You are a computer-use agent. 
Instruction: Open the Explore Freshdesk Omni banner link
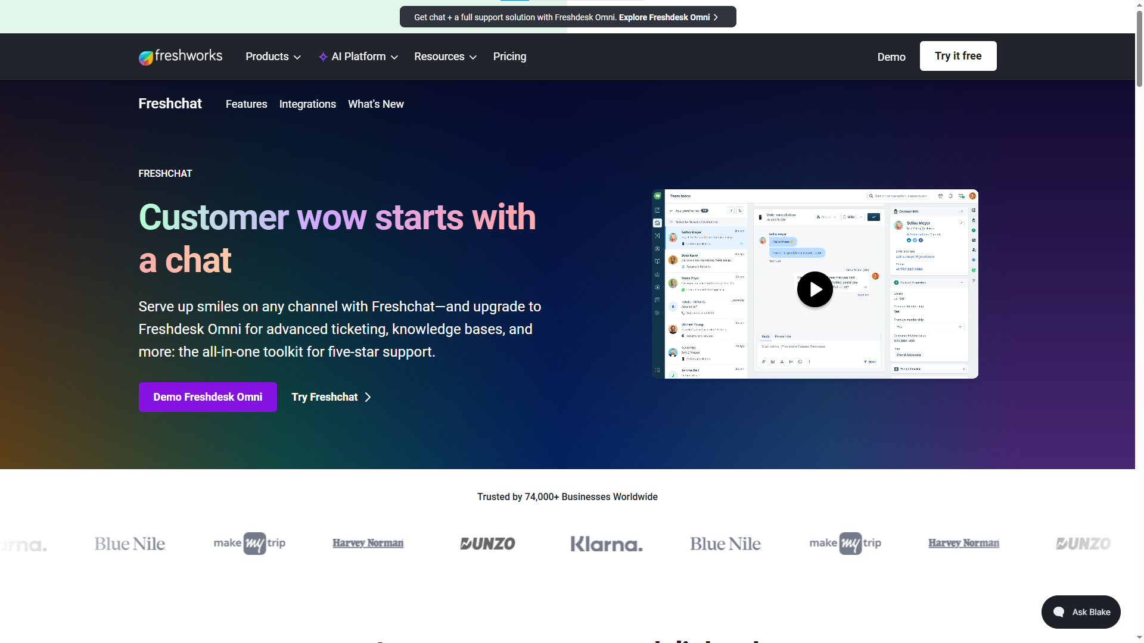point(669,17)
